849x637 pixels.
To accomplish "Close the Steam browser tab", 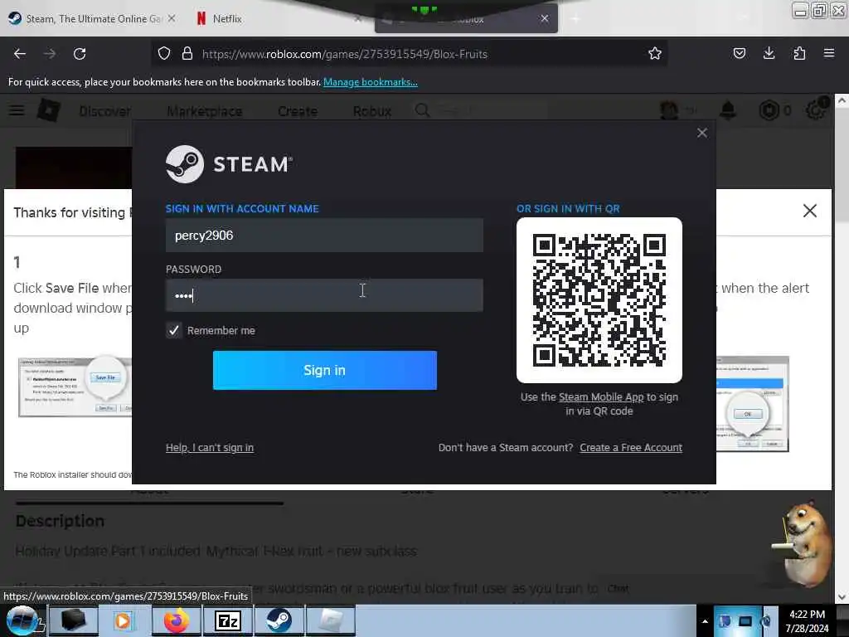I will (171, 18).
